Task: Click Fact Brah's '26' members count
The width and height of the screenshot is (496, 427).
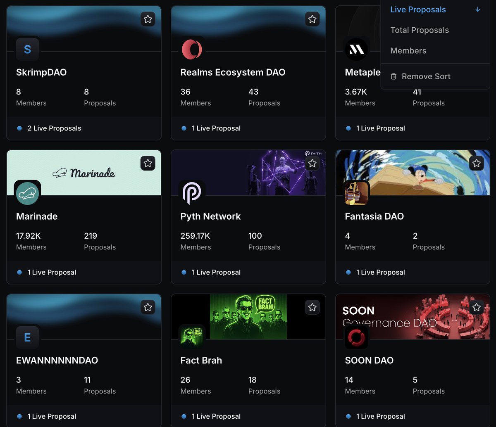Action: (186, 380)
